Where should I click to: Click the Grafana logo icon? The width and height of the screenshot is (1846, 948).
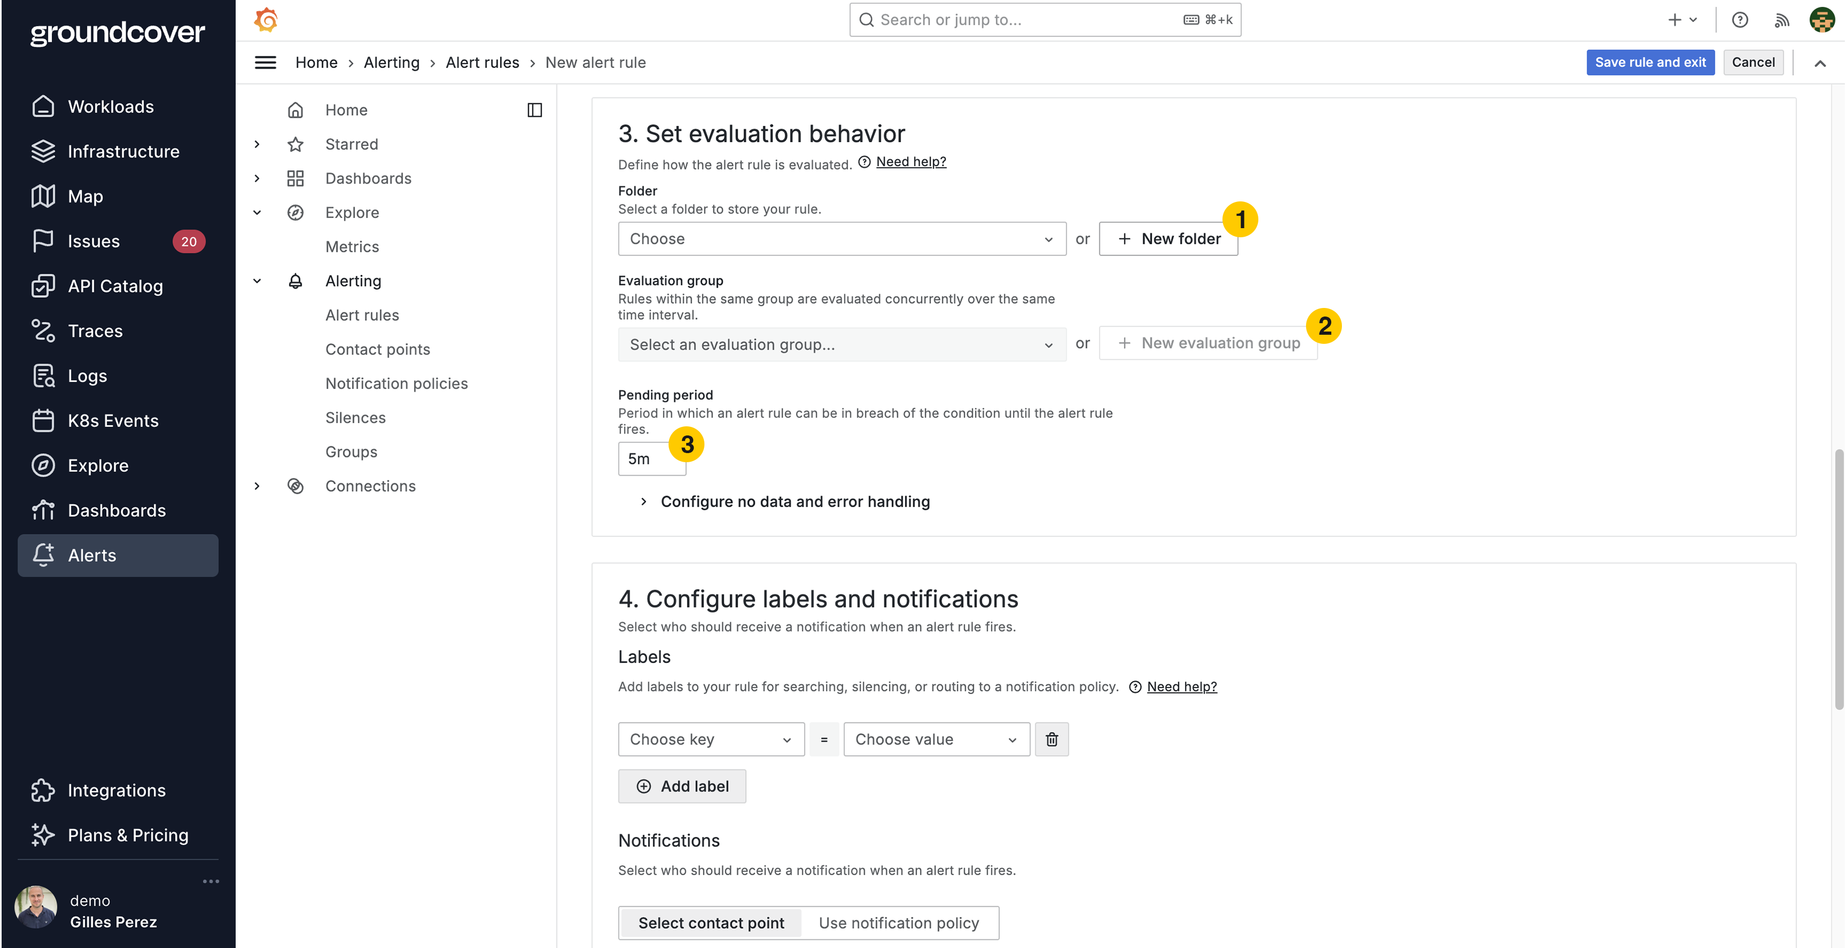click(266, 19)
